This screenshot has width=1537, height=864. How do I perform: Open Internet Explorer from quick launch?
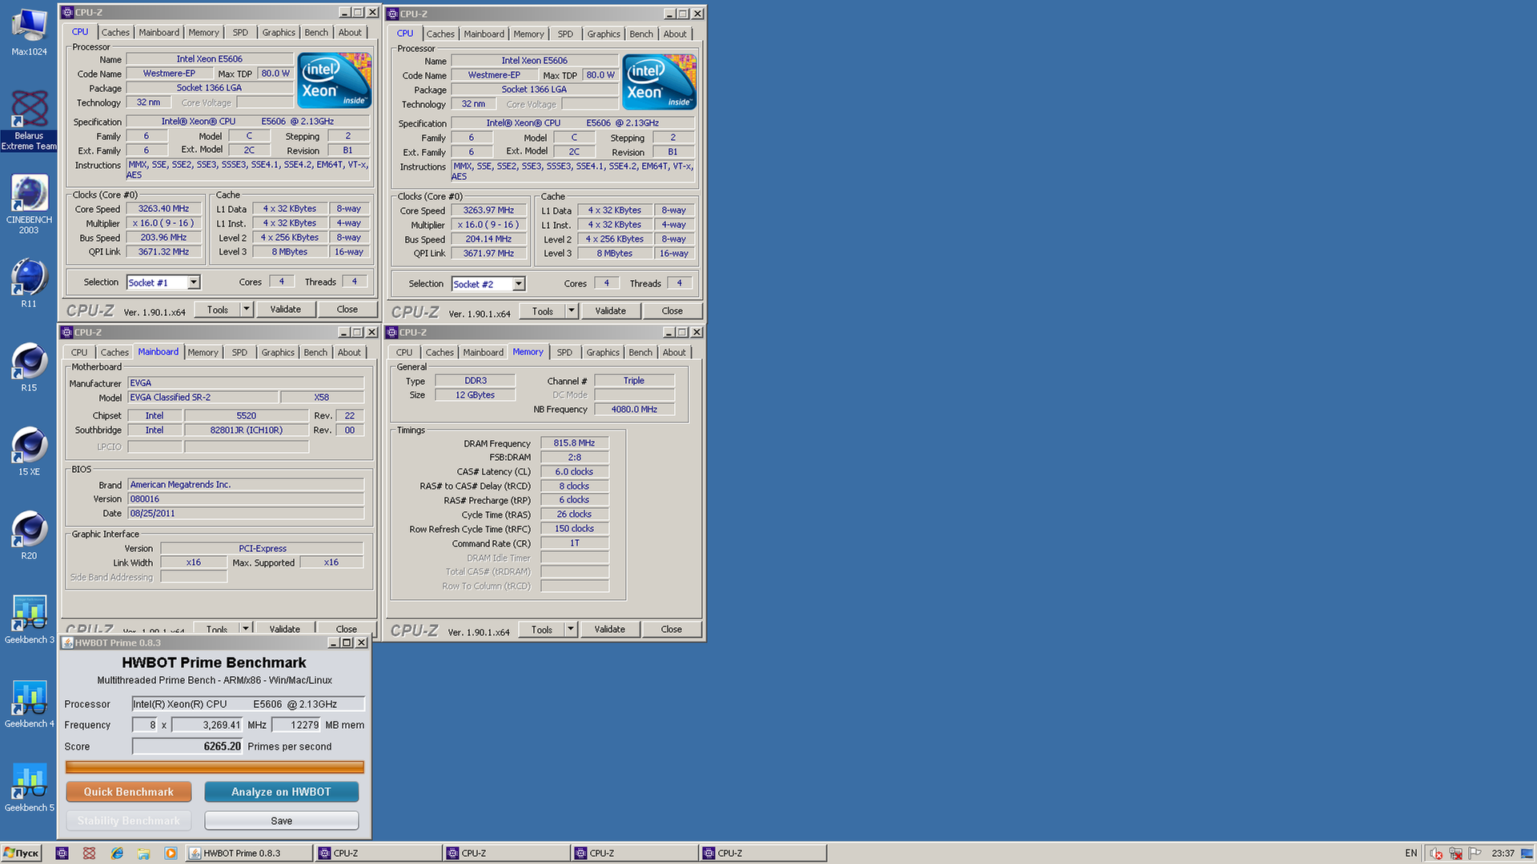[117, 853]
